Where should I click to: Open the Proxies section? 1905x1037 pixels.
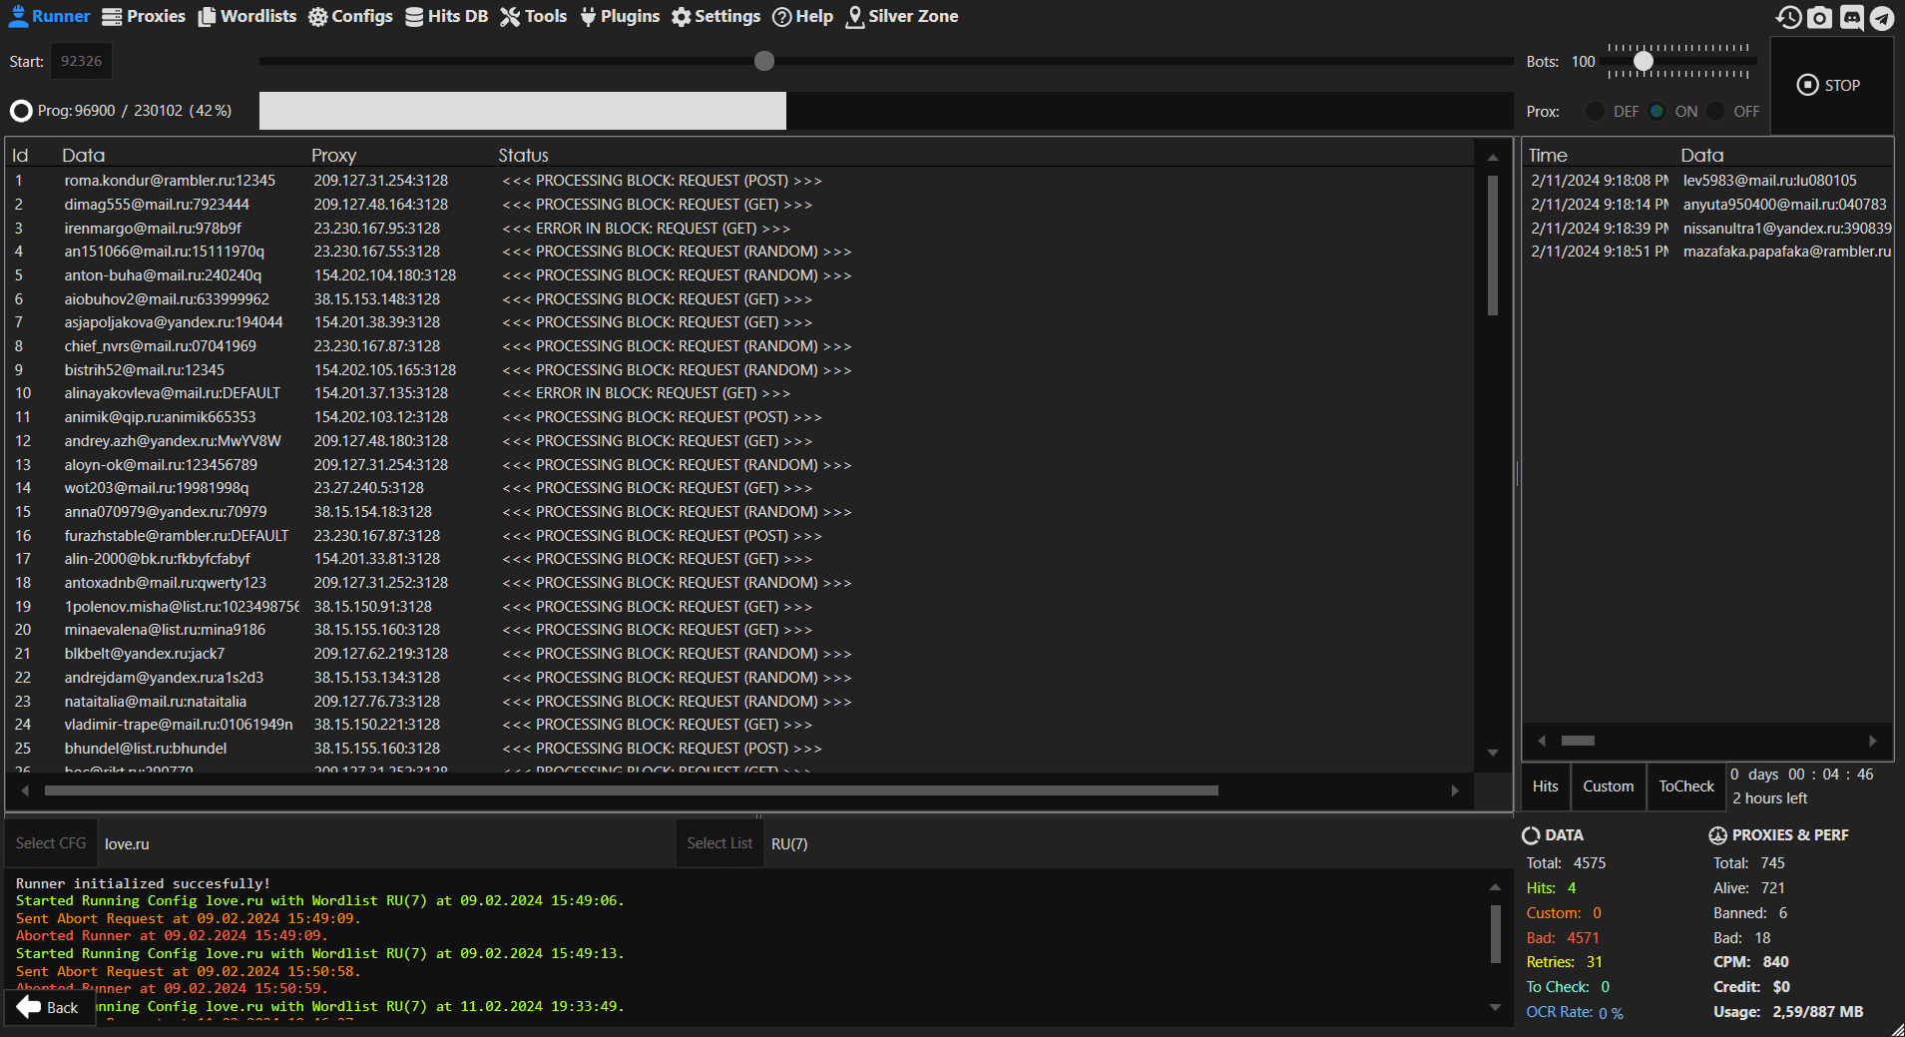[x=144, y=16]
